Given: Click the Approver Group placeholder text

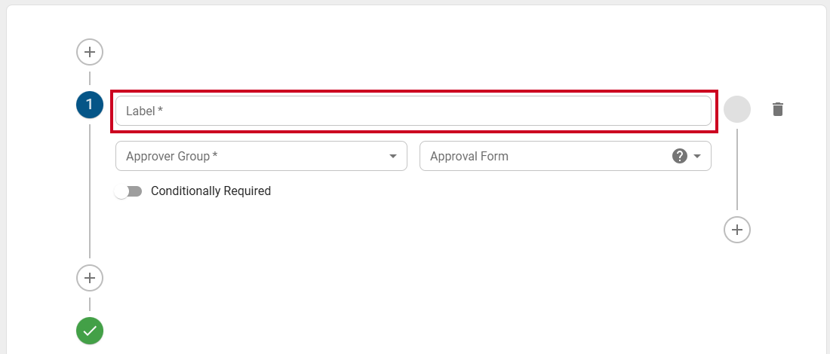Looking at the screenshot, I should coord(172,157).
